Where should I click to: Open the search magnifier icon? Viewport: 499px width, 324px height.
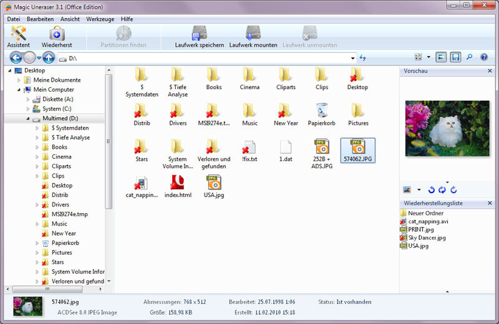point(470,57)
